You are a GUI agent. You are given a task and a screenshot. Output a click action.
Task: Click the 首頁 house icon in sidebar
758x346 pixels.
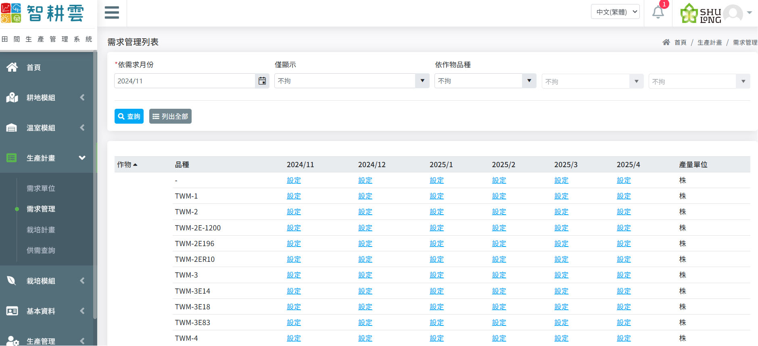click(x=12, y=67)
